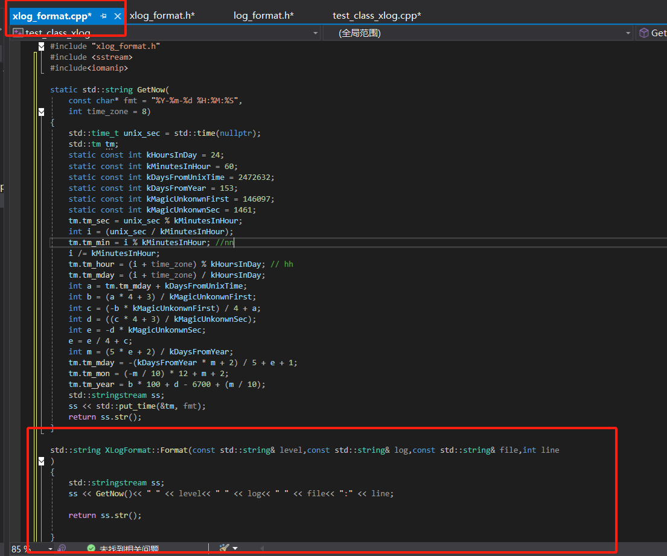The width and height of the screenshot is (667, 556).
Task: Click the // hh comment
Action: pyautogui.click(x=282, y=264)
